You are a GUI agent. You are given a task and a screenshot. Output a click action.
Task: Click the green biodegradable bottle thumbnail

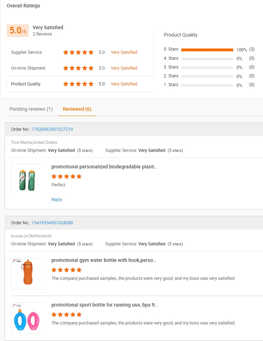[x=27, y=180]
